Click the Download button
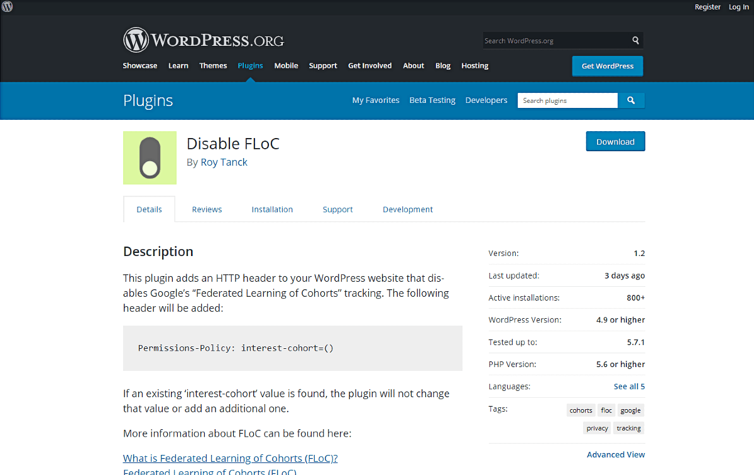Image resolution: width=754 pixels, height=475 pixels. pyautogui.click(x=615, y=142)
